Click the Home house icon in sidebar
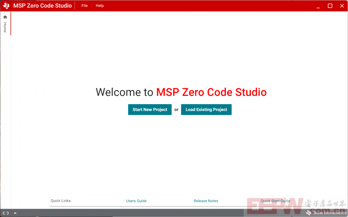 5,17
